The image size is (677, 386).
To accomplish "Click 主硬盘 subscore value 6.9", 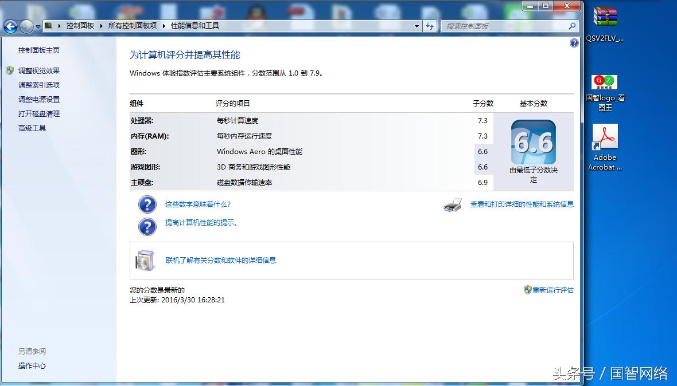I will (483, 183).
